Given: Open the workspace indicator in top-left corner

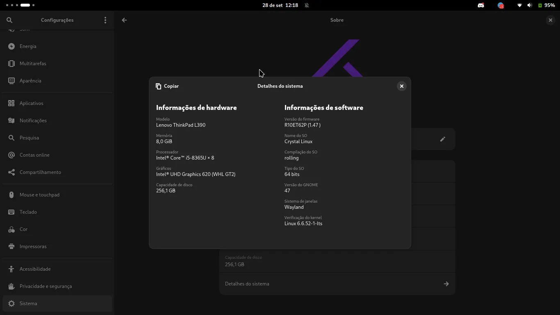Looking at the screenshot, I should pos(20,5).
